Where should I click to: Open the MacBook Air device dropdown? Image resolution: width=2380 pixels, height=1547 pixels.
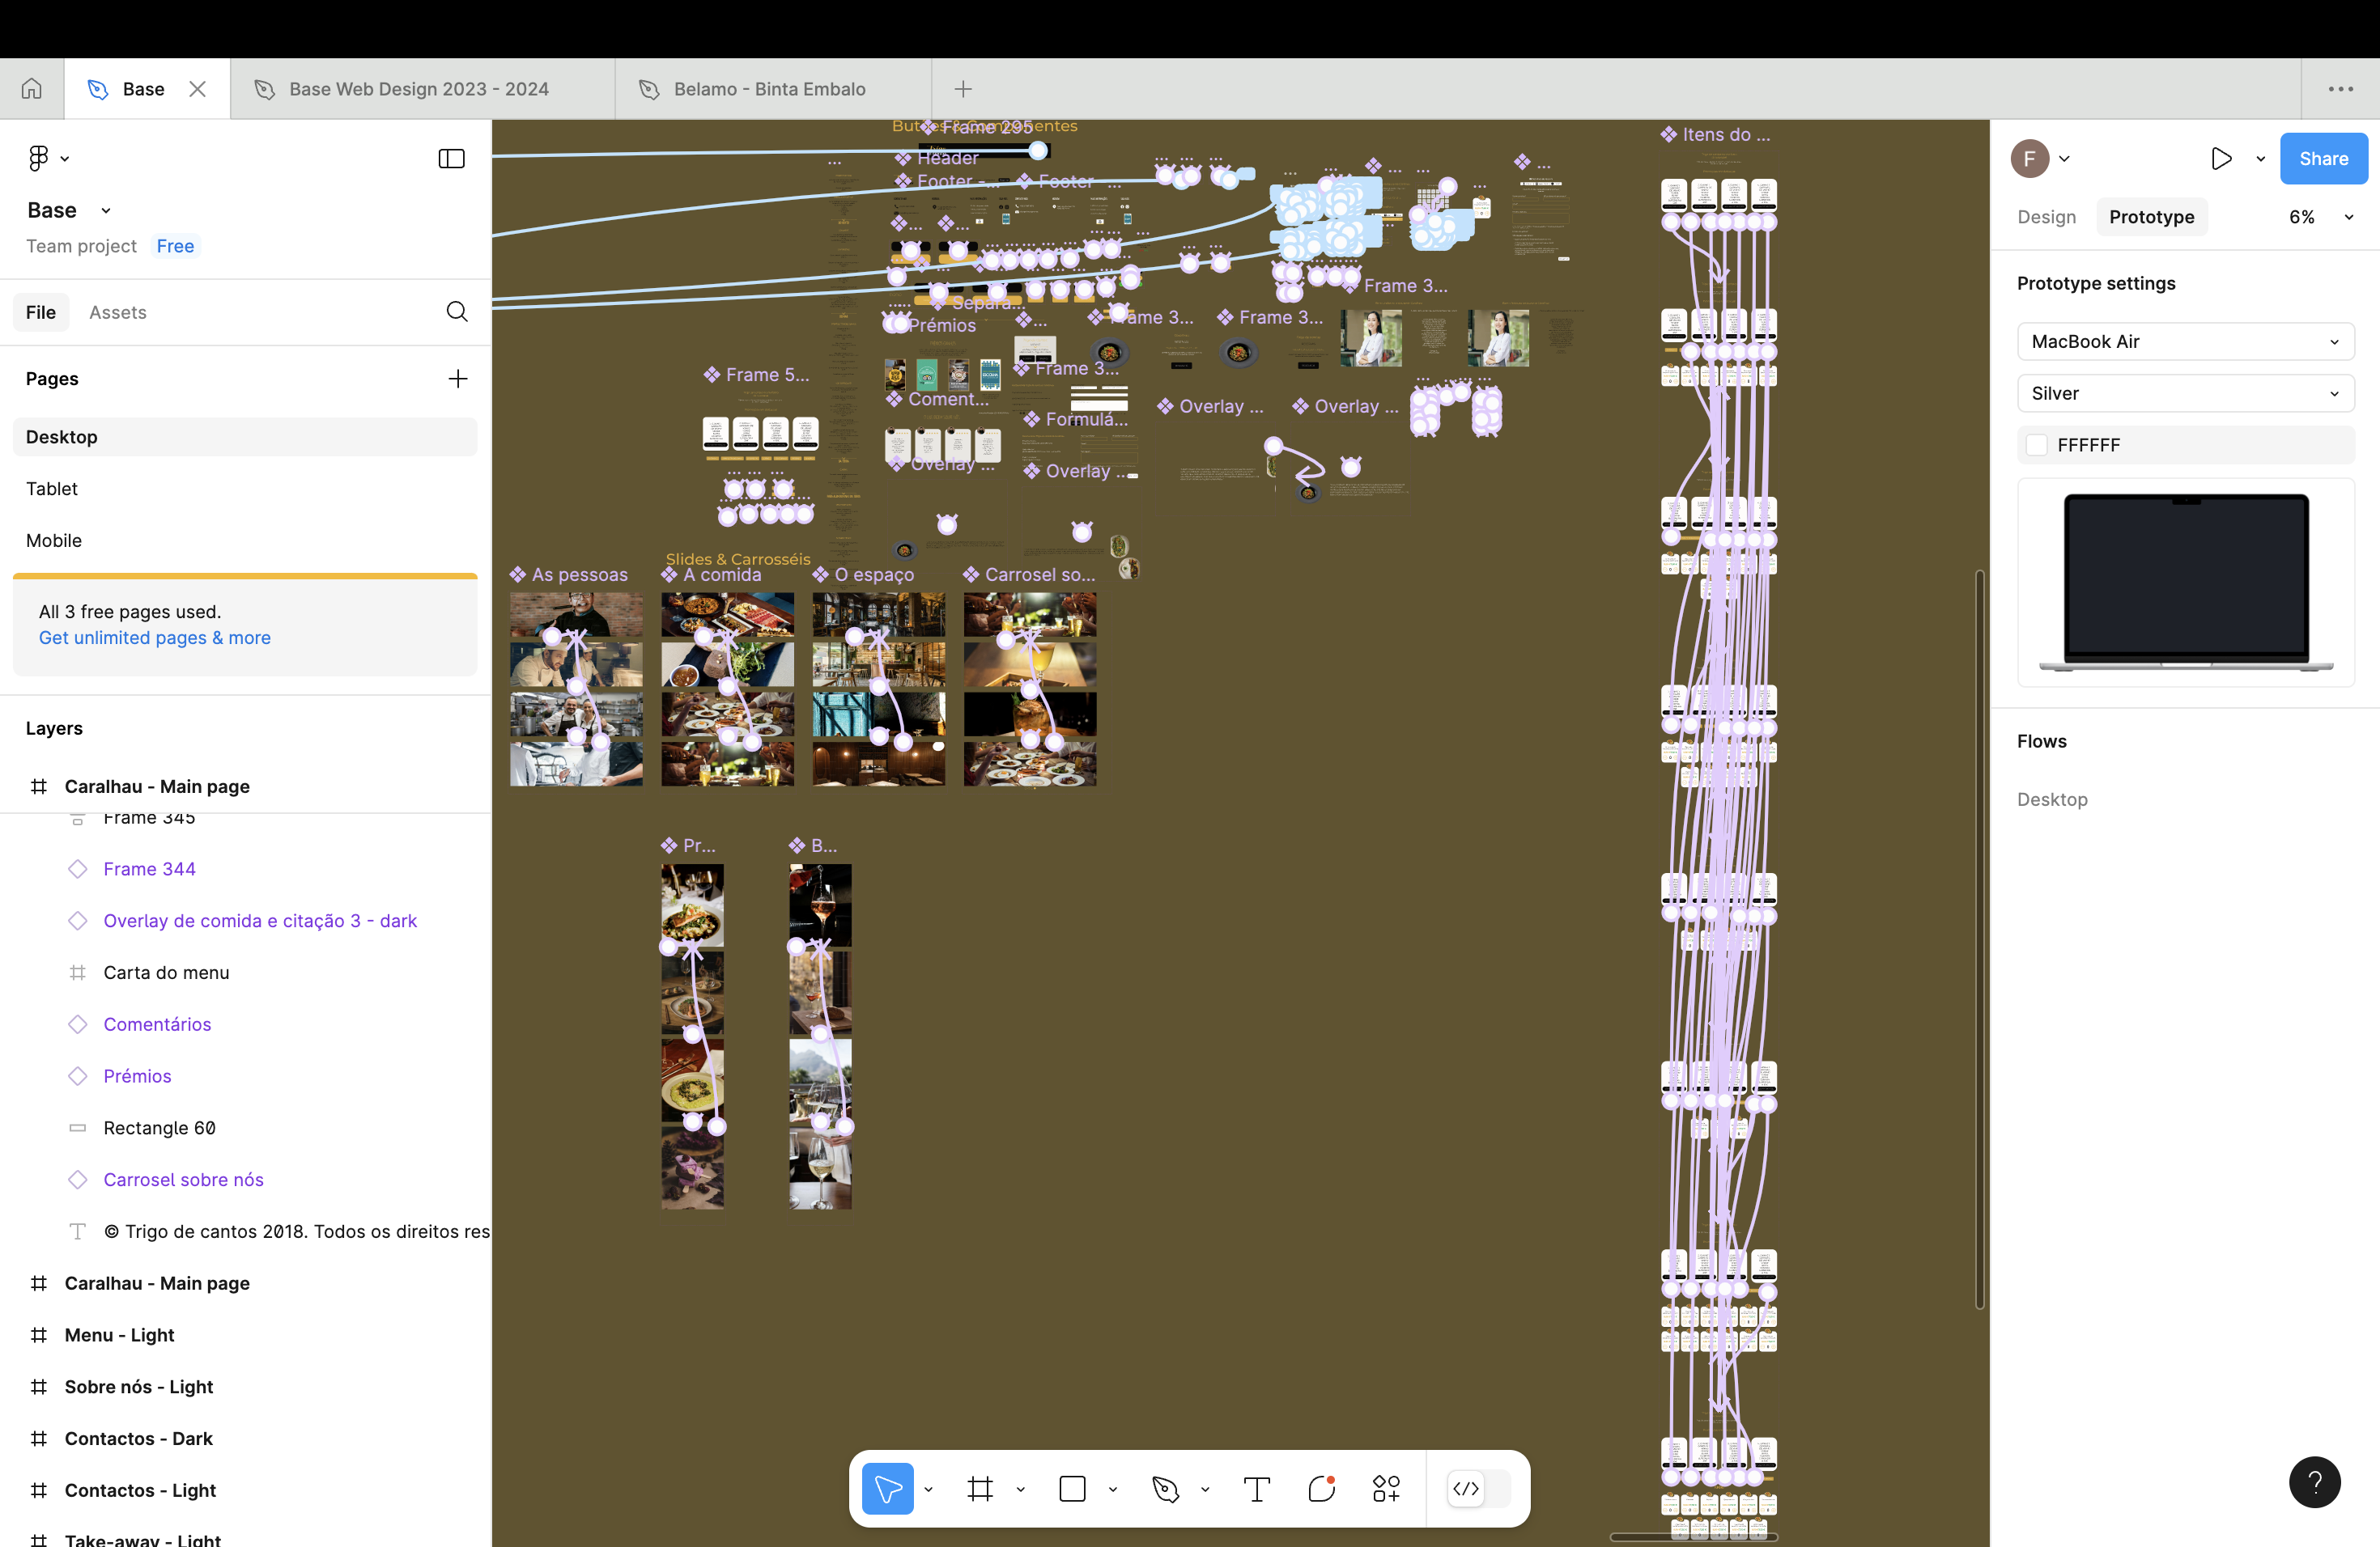coord(2185,341)
